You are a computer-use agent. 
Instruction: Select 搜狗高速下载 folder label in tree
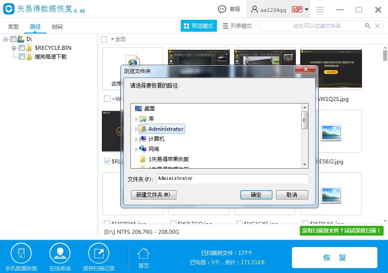click(x=51, y=56)
